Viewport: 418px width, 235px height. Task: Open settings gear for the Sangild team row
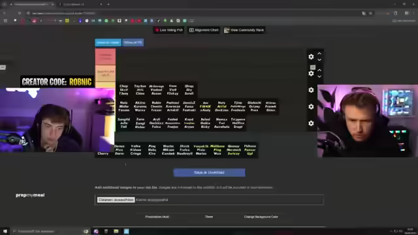click(311, 123)
